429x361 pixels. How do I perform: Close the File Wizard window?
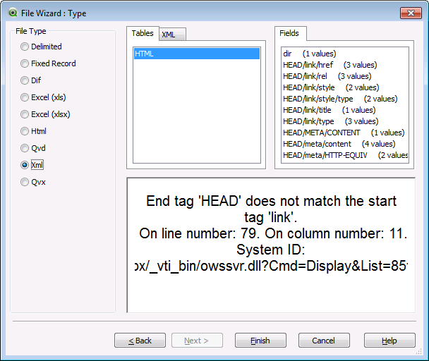[411, 13]
